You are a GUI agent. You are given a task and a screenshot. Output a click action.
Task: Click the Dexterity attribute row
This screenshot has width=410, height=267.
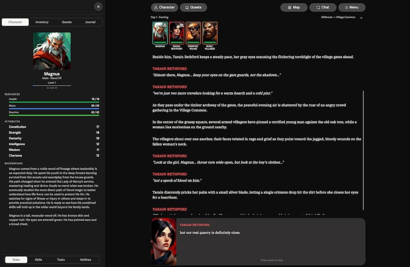coord(54,138)
